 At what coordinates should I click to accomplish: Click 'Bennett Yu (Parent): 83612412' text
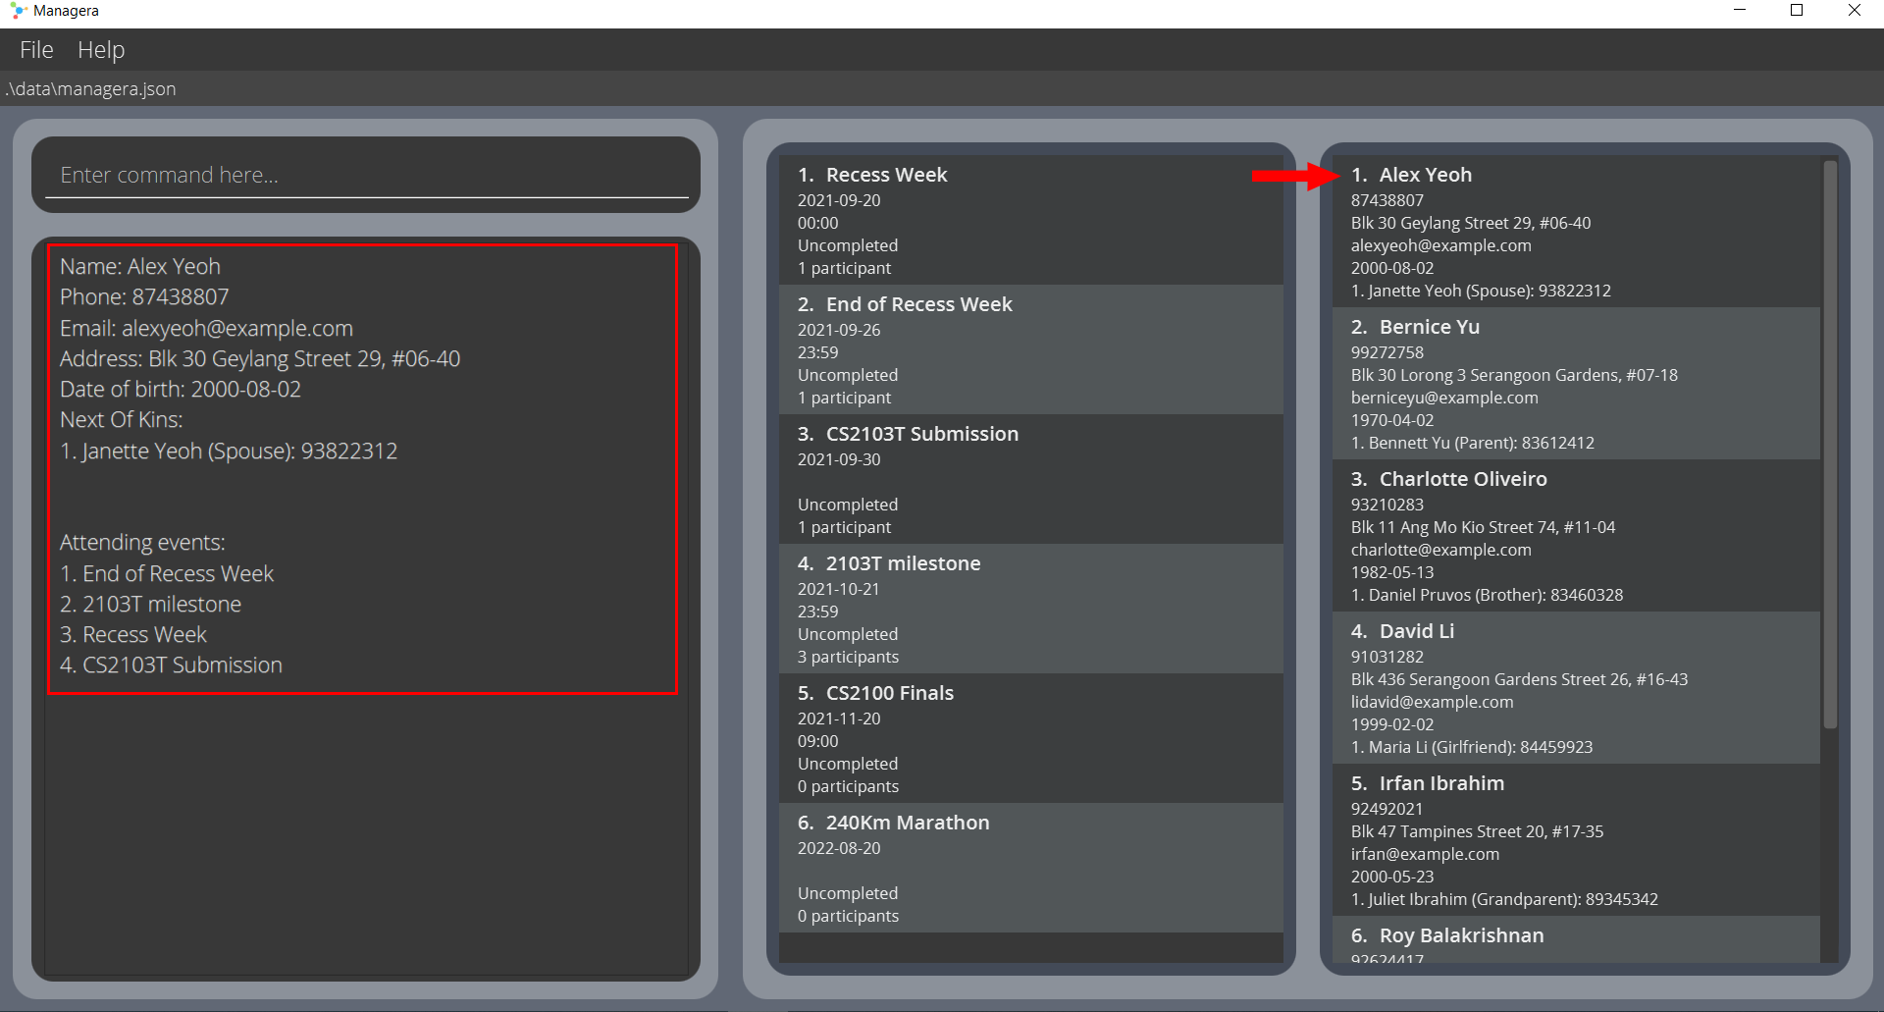click(x=1482, y=443)
